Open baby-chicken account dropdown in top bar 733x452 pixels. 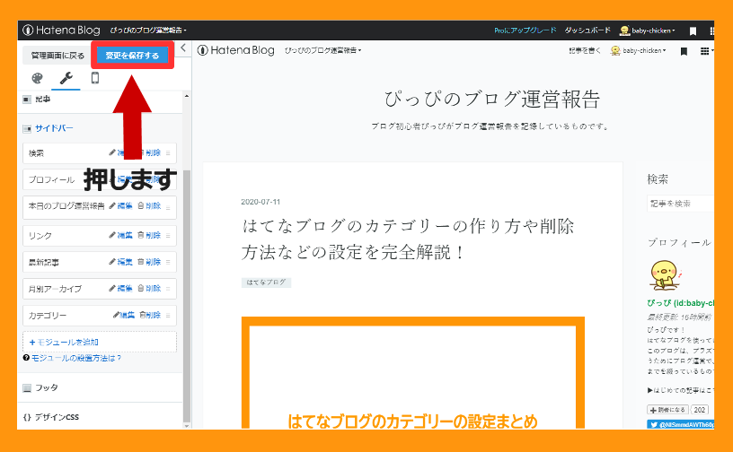click(x=648, y=30)
